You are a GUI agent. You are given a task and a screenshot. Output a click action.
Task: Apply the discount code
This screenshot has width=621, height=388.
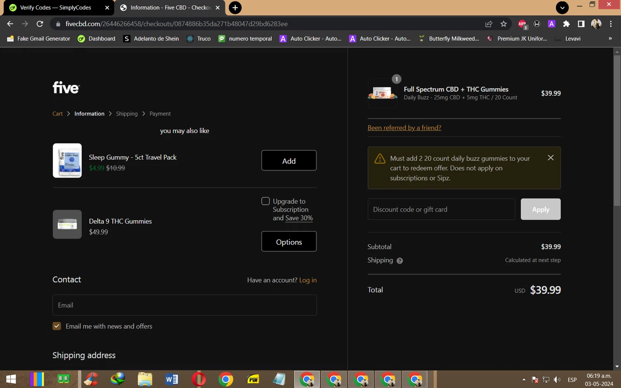[541, 210]
